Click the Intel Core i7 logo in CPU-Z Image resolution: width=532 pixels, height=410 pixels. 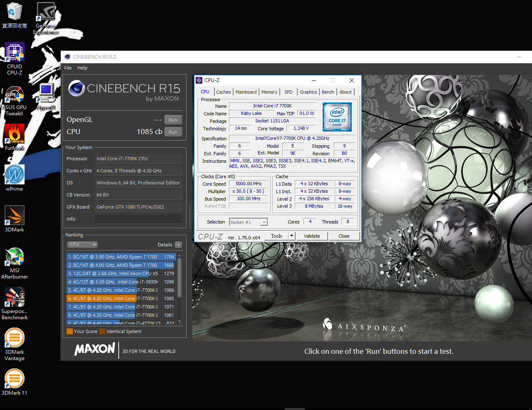[337, 117]
